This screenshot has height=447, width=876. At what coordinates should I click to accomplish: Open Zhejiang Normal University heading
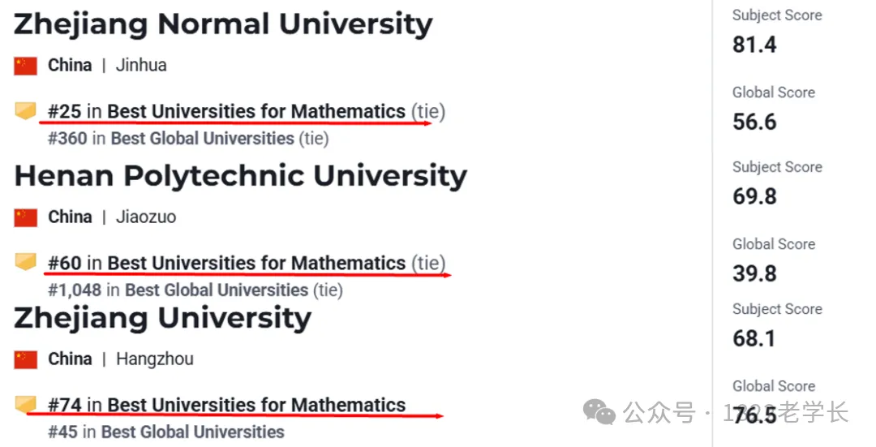[x=223, y=24]
